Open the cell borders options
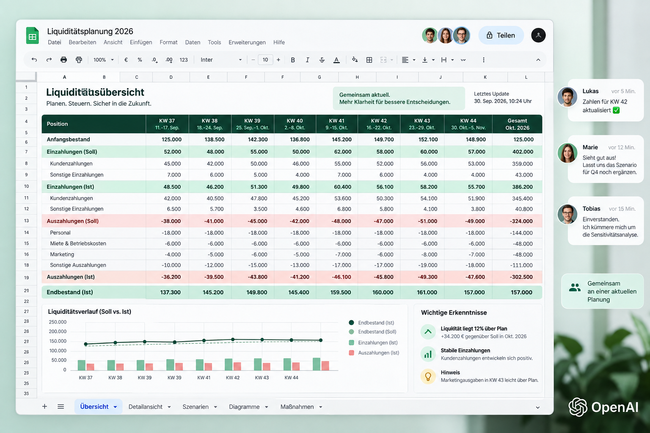The image size is (650, 433). [369, 60]
